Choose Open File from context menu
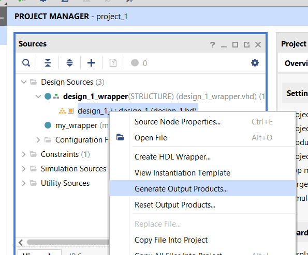 pyautogui.click(x=202, y=138)
